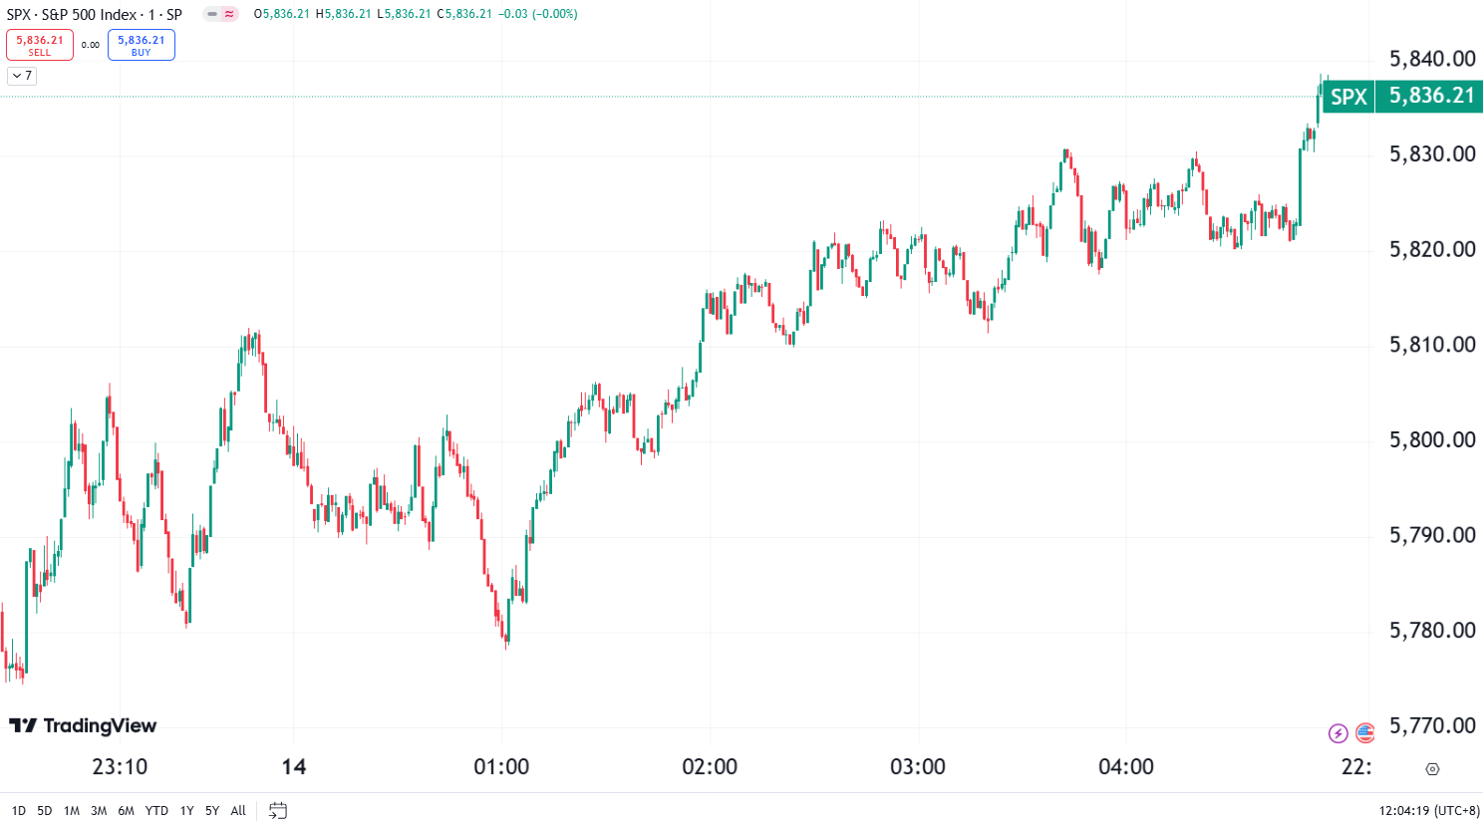
Task: Select the 6M range tab
Action: pos(127,810)
